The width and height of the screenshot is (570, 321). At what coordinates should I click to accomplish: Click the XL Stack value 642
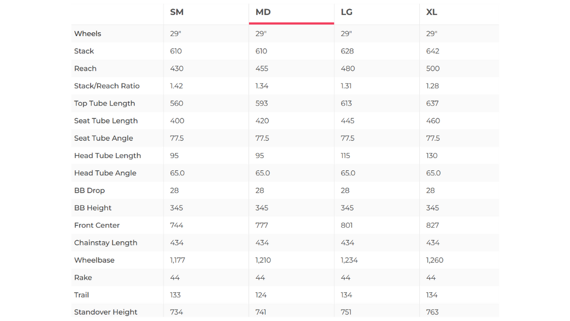(x=432, y=51)
